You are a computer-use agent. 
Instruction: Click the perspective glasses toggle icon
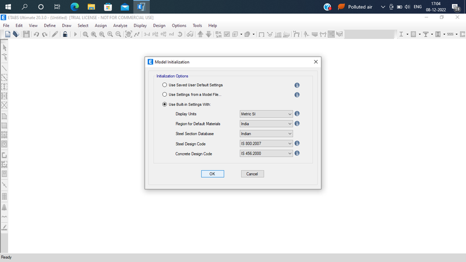point(190,34)
